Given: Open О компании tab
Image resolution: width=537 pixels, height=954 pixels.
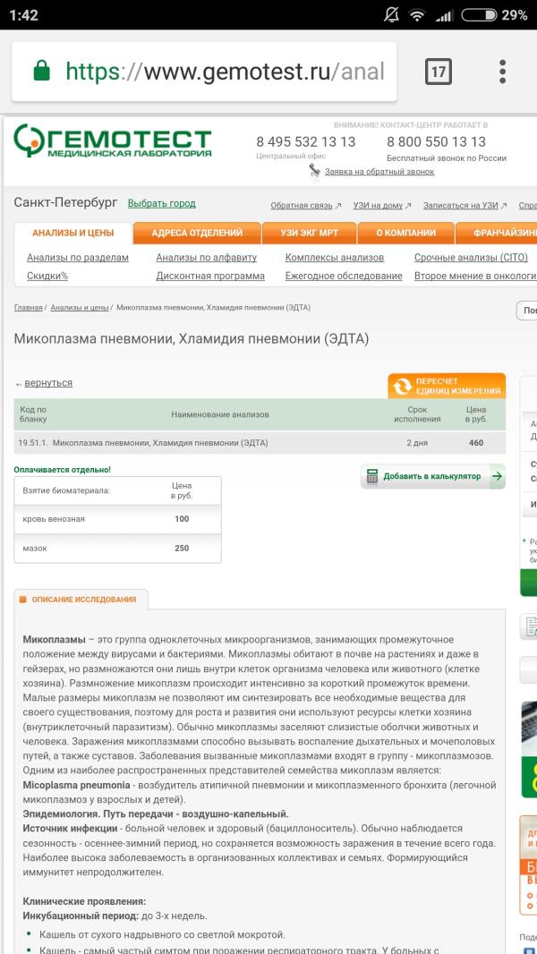Looking at the screenshot, I should point(405,234).
